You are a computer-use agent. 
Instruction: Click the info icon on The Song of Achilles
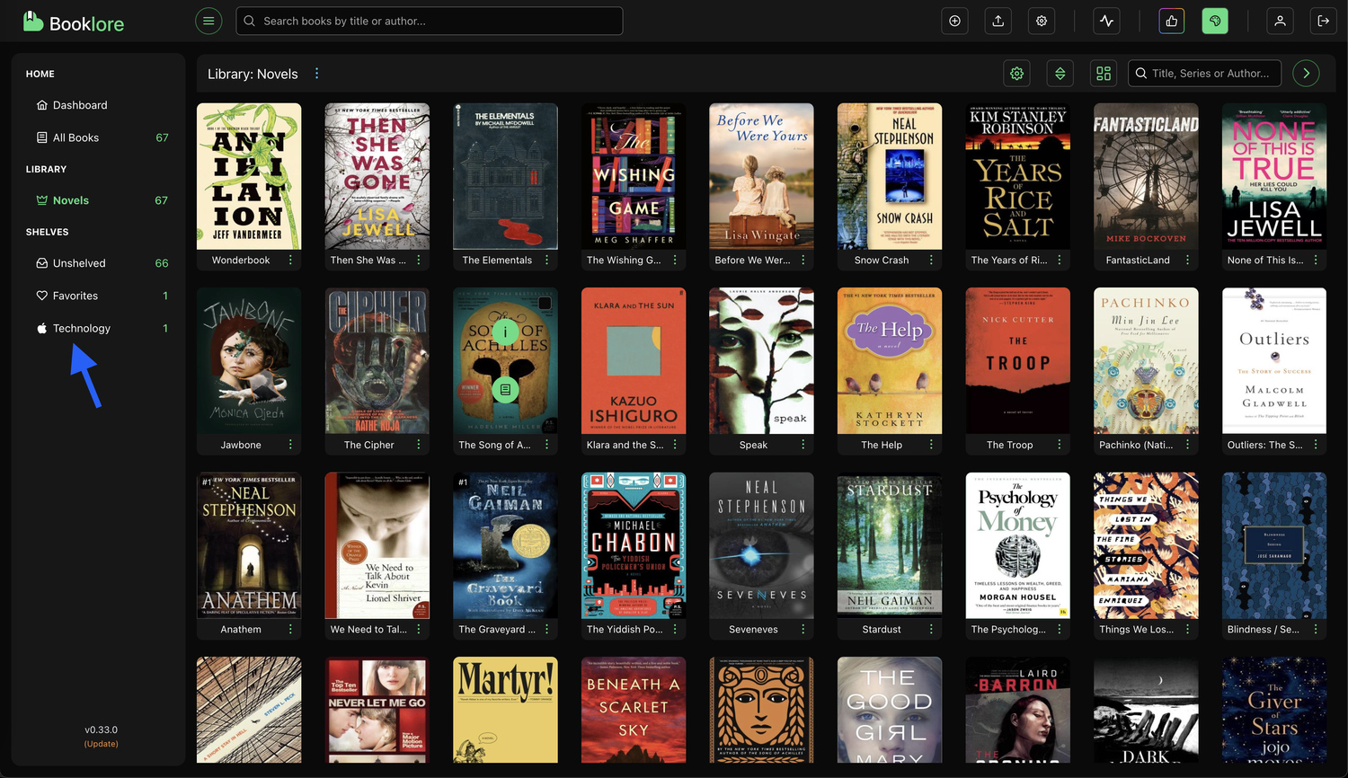505,332
